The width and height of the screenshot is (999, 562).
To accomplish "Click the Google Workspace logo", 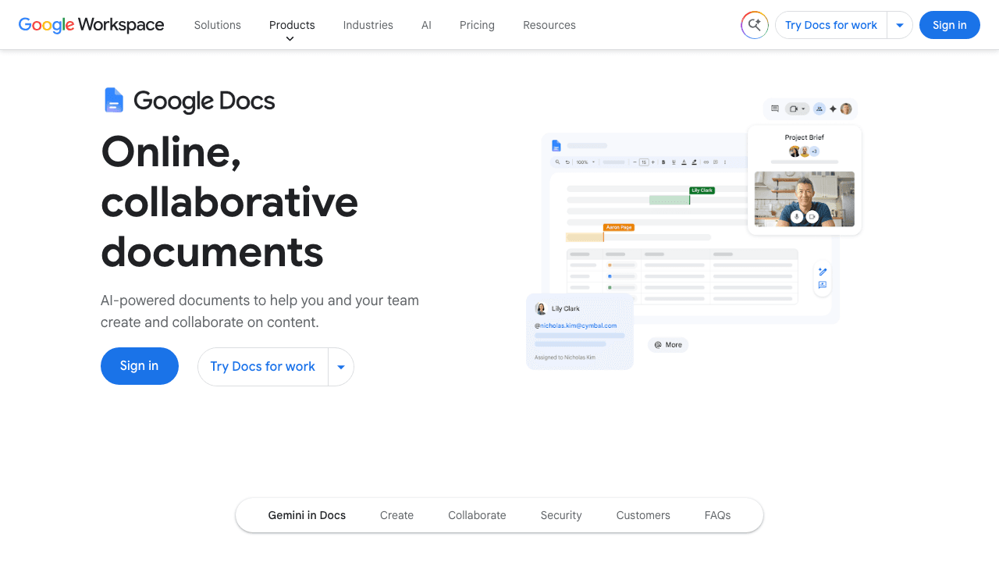I will (91, 25).
